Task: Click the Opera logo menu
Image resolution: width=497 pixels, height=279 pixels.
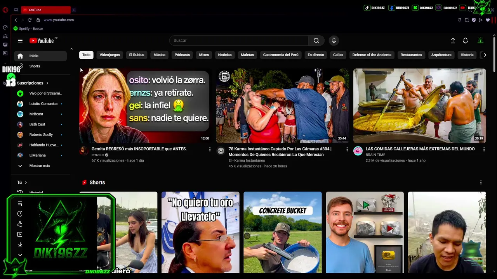Action: coord(5,10)
